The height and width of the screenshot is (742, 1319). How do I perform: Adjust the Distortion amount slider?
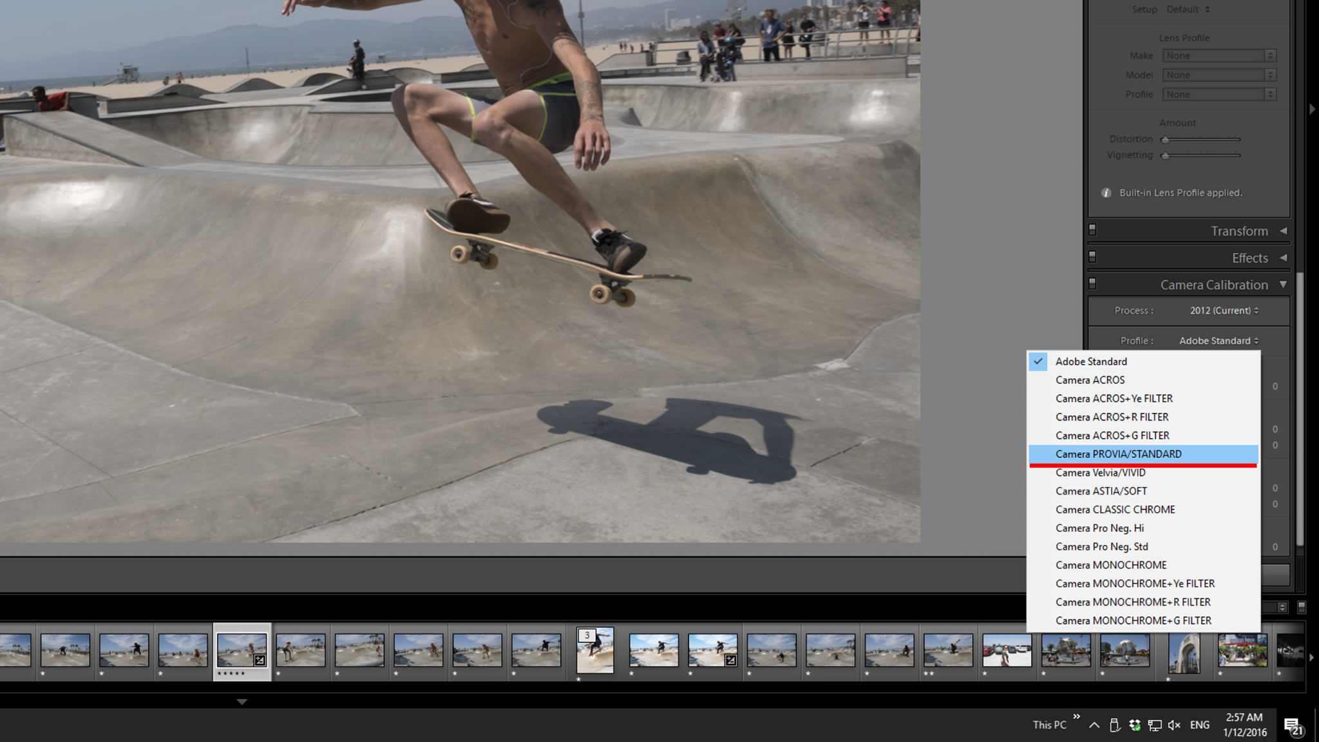click(x=1165, y=139)
